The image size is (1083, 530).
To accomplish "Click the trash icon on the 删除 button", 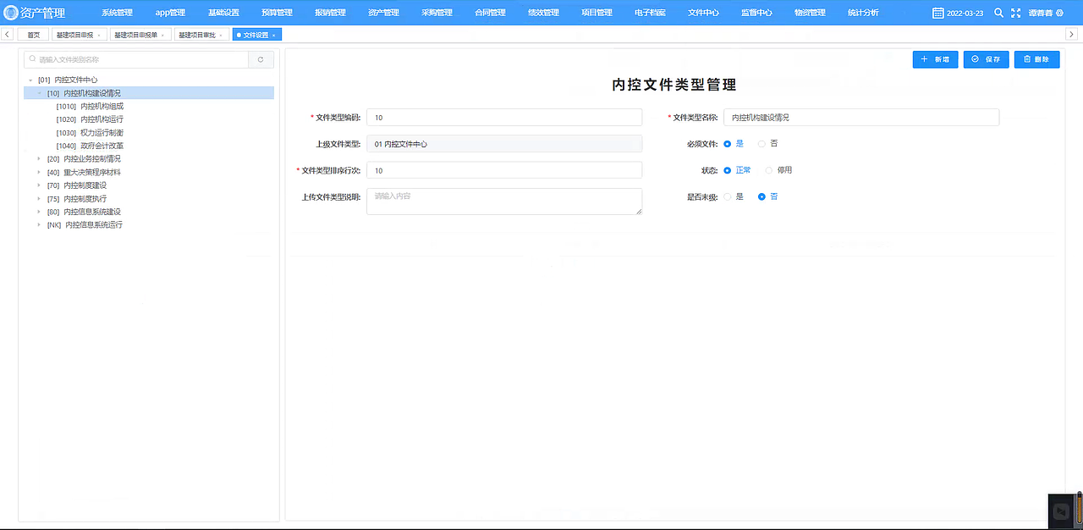I will coord(1025,59).
